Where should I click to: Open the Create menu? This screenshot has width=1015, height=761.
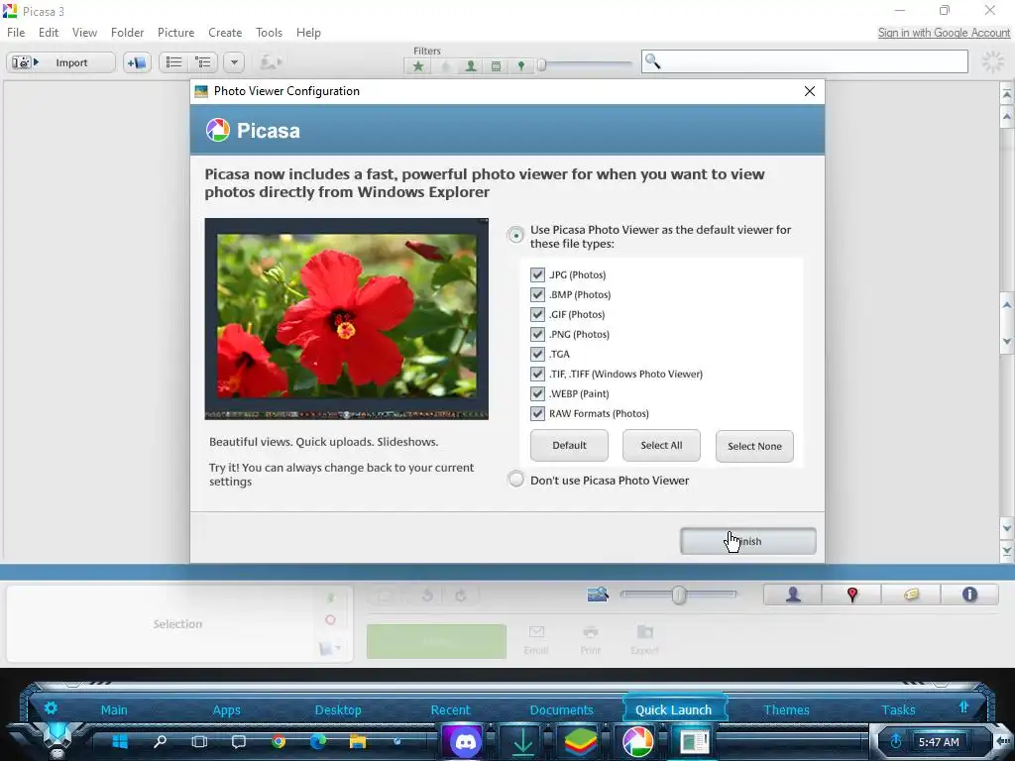point(225,33)
